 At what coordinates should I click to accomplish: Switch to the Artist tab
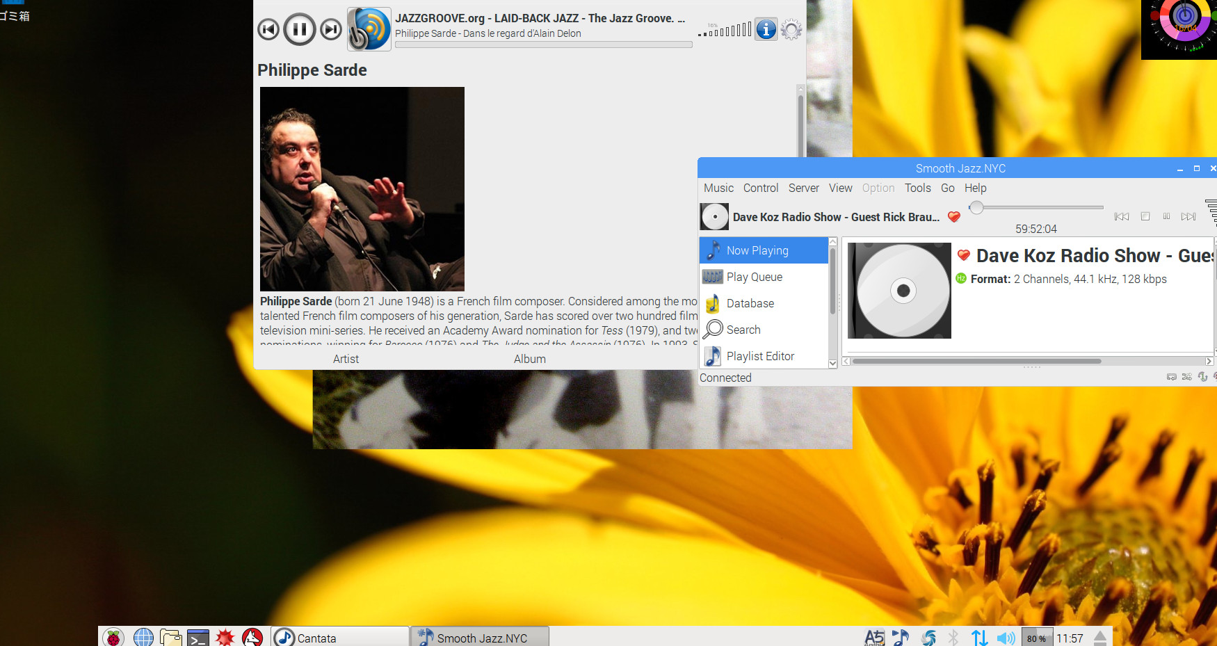[346, 359]
